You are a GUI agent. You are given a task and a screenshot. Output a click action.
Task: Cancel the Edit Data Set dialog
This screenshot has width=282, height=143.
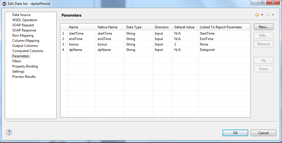coord(263,133)
